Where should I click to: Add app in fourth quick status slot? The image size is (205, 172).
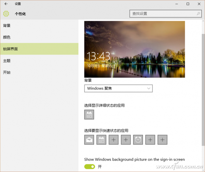pos(126,140)
